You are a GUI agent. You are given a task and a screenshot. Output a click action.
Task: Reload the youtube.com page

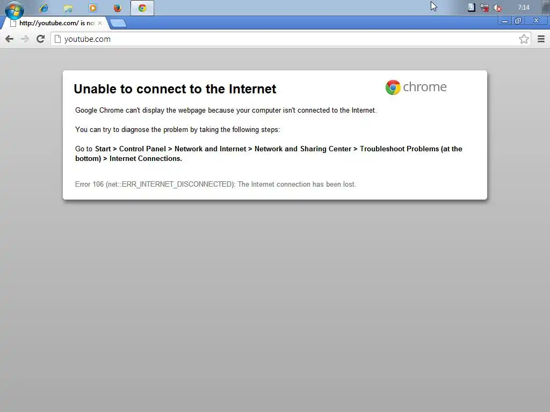[x=41, y=39]
